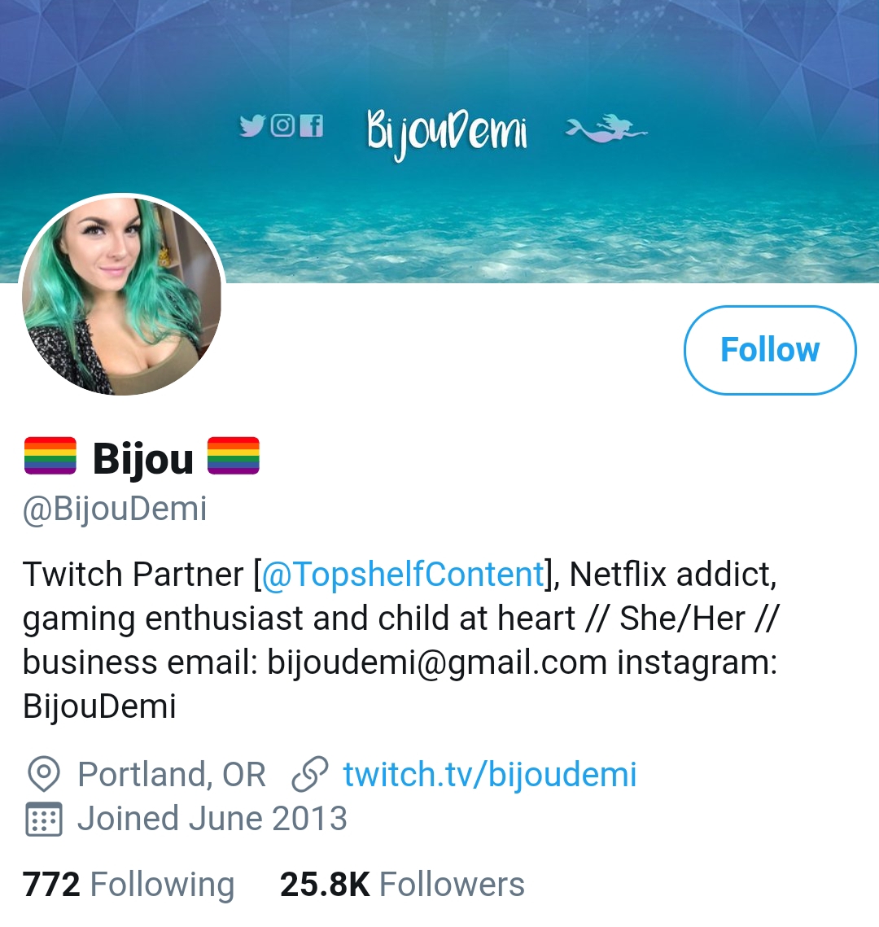The image size is (879, 927).
Task: Click the rainbow flag after Bijou name
Action: pyautogui.click(x=234, y=456)
